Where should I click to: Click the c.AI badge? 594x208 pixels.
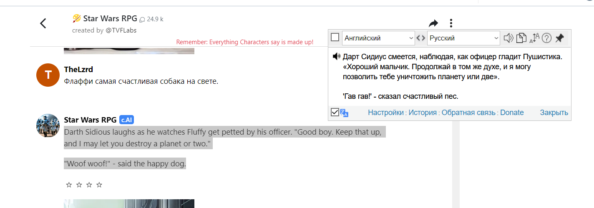pos(126,120)
